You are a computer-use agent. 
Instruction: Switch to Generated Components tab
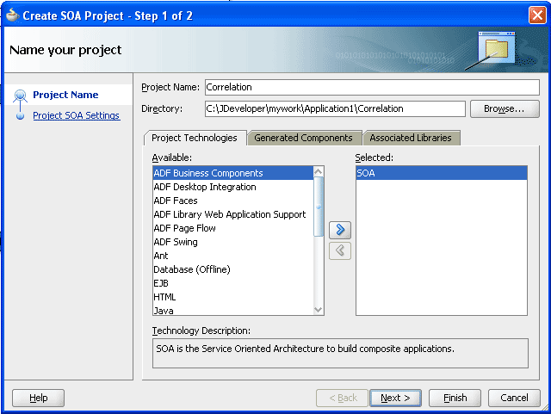(303, 138)
